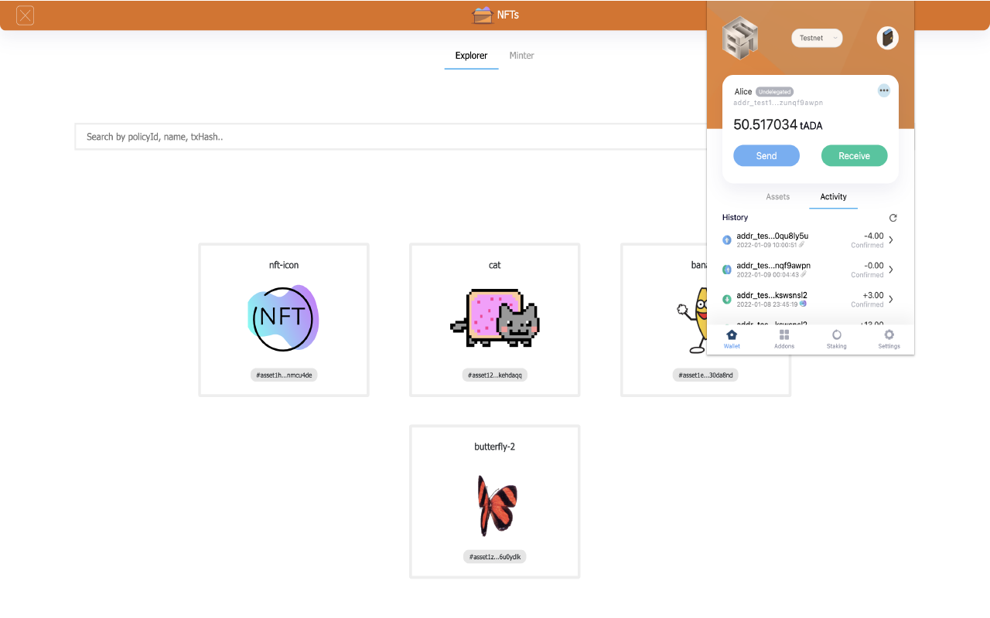The image size is (990, 618).
Task: Click the 'History' heading
Action: 736,218
